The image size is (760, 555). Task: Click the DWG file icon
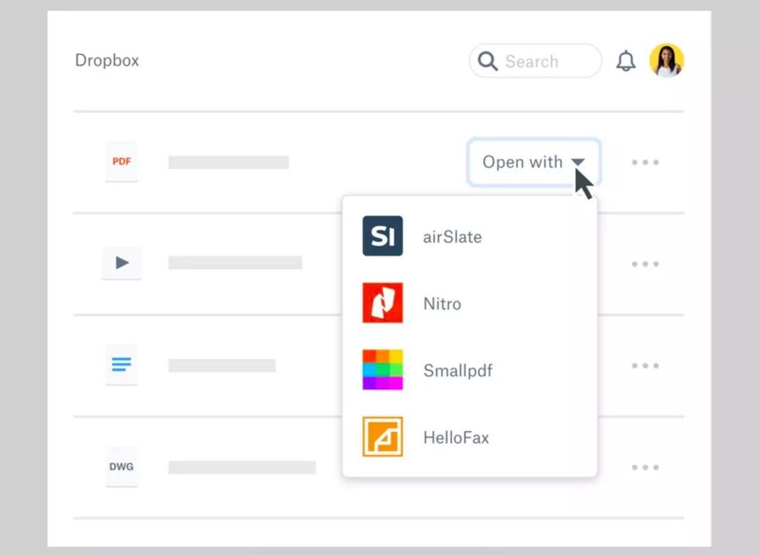tap(121, 467)
